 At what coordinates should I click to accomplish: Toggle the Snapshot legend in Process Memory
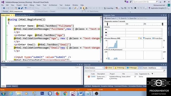click(147, 38)
